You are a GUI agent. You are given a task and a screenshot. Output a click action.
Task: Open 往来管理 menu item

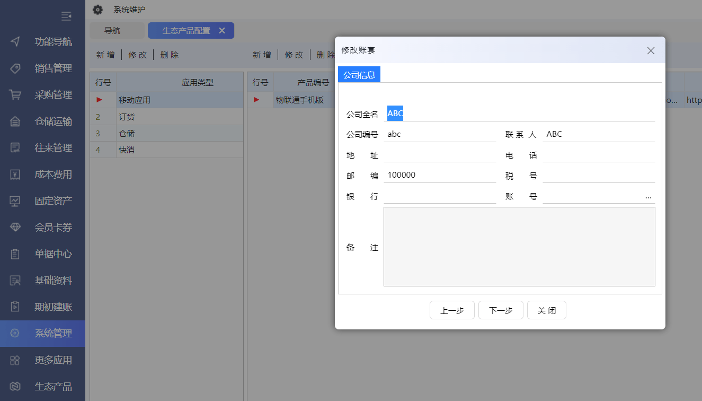coord(42,148)
